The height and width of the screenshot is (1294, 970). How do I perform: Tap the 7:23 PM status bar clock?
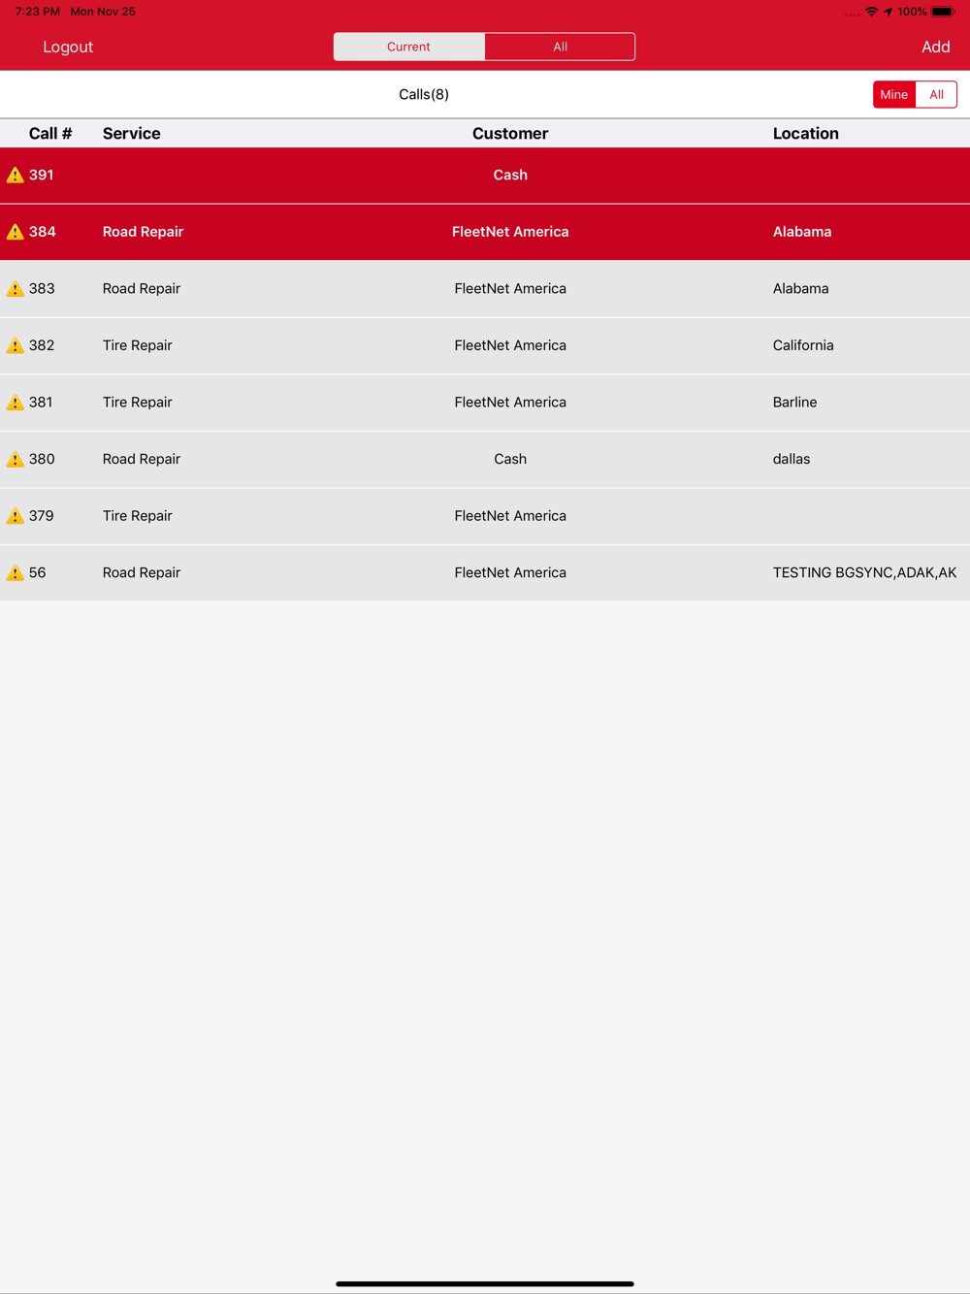(x=38, y=12)
